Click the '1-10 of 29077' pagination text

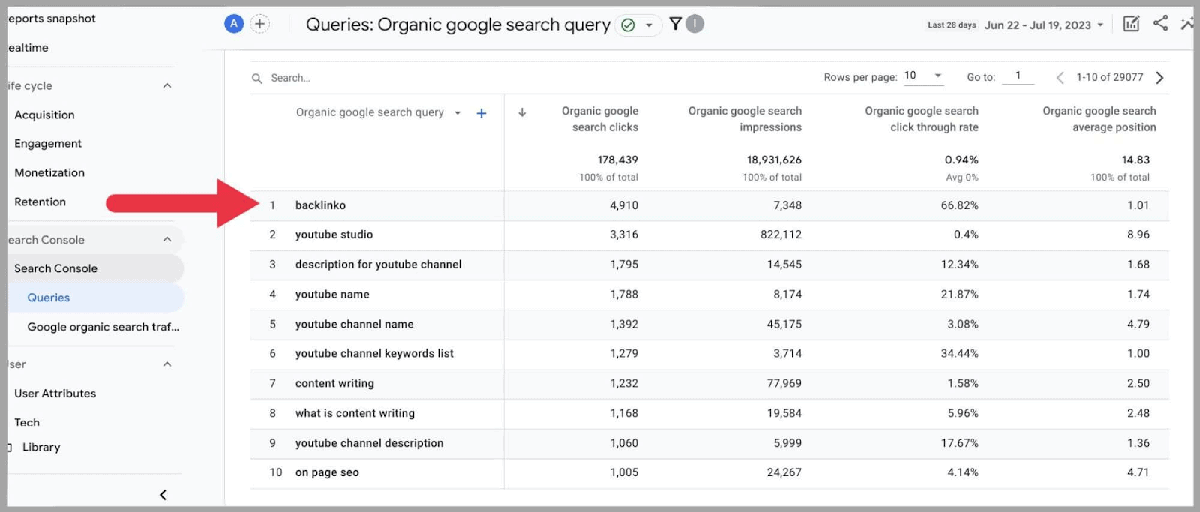coord(1109,77)
